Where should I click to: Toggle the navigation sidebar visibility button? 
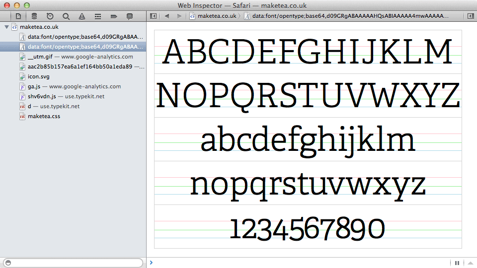154,16
